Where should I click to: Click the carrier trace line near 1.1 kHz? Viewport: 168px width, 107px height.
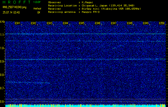[86, 34]
